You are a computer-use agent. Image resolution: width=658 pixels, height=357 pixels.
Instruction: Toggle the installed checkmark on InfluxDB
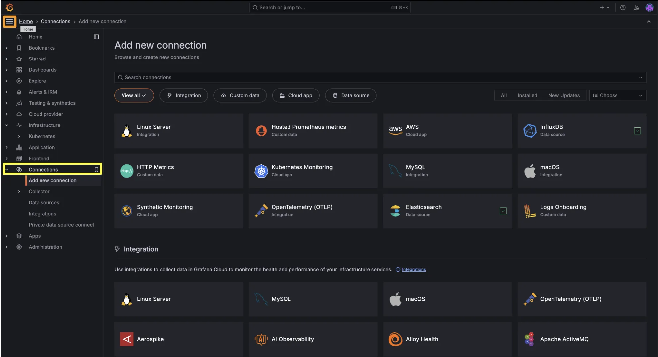637,131
